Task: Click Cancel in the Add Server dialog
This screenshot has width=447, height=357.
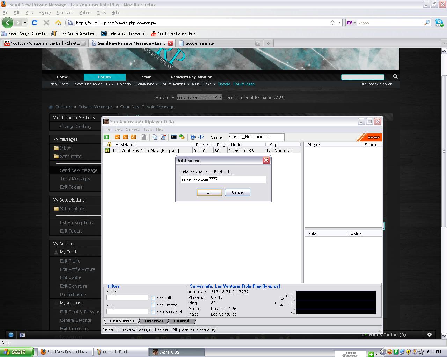Action: coord(237,192)
